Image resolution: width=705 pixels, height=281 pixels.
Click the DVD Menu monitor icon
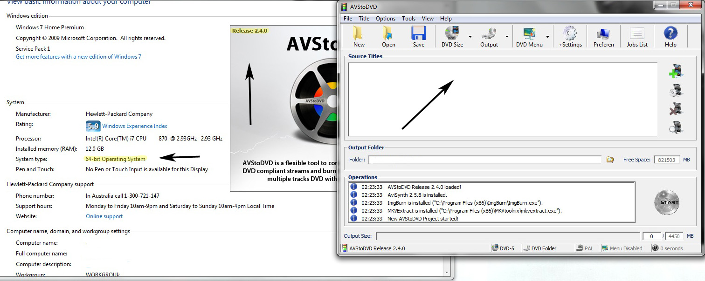(x=529, y=33)
